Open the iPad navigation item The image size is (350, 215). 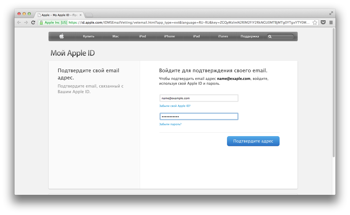click(x=196, y=36)
